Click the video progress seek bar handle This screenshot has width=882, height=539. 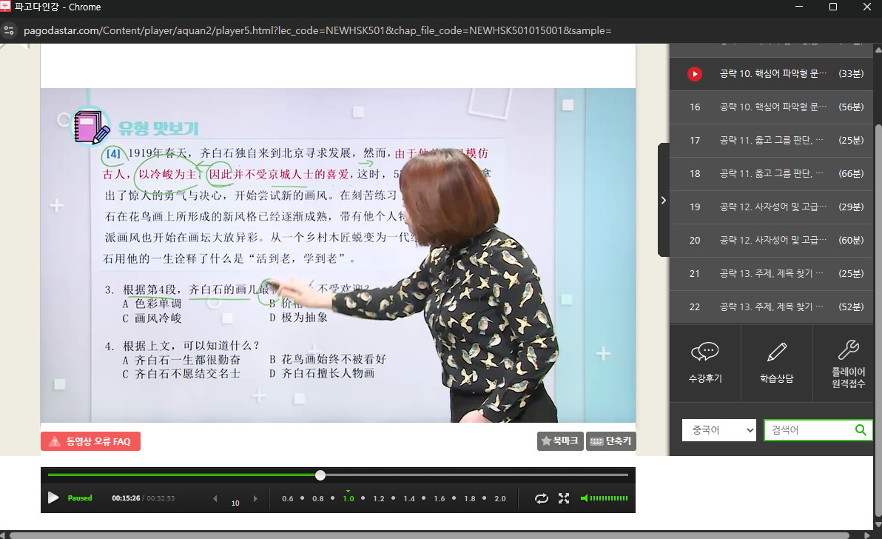pos(320,475)
